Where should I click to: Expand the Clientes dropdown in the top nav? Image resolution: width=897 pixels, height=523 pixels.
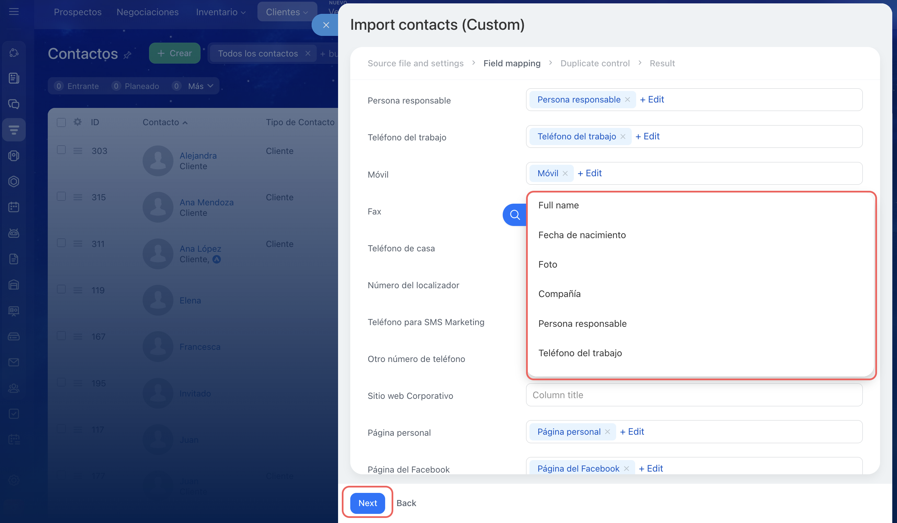click(287, 12)
